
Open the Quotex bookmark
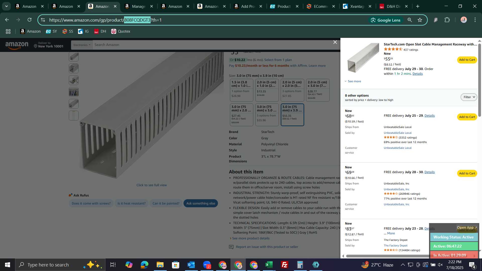(x=121, y=31)
